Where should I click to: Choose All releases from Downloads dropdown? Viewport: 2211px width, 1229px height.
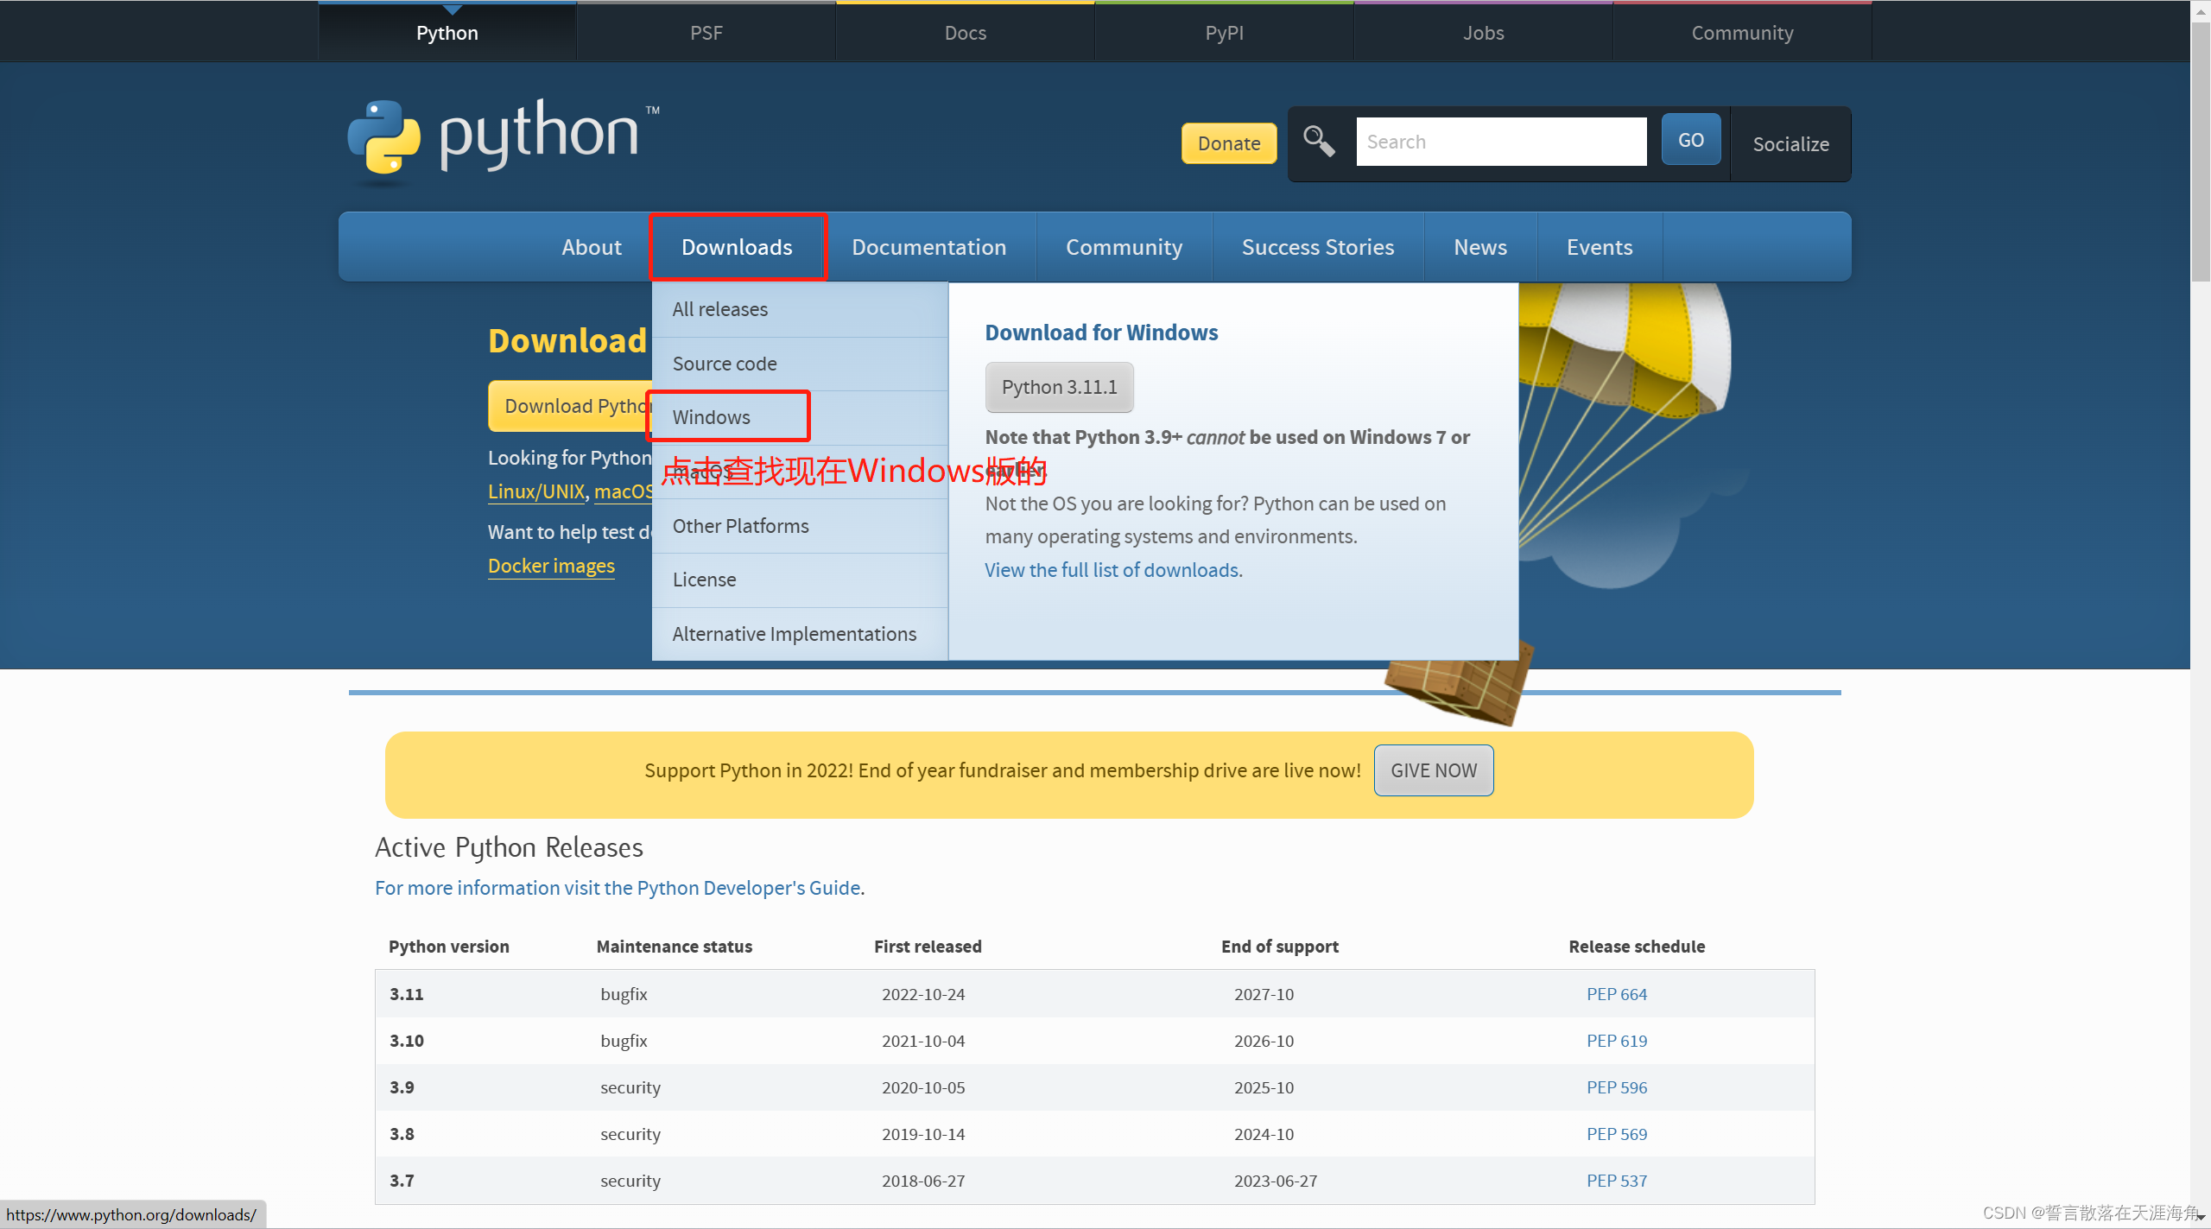800,309
